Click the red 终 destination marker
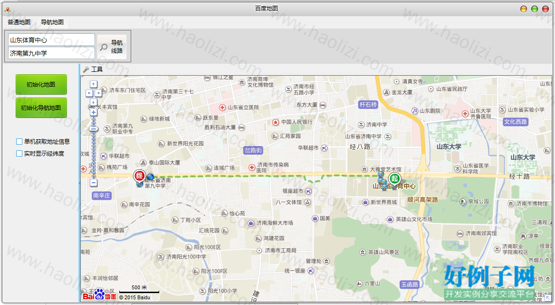 pos(139,176)
